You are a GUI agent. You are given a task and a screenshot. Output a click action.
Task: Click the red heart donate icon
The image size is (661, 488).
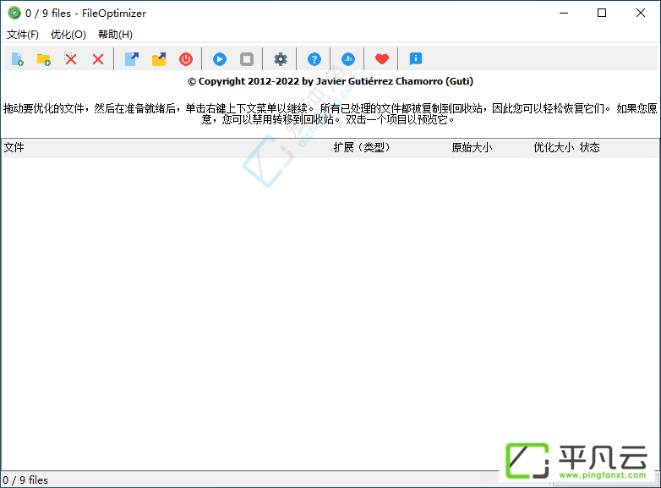click(x=382, y=59)
